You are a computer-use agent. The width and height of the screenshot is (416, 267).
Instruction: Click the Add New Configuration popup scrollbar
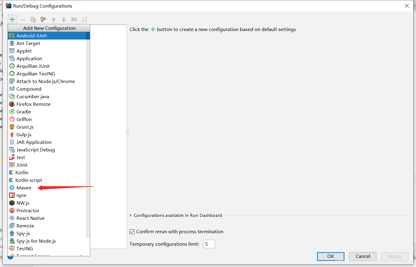coord(88,135)
